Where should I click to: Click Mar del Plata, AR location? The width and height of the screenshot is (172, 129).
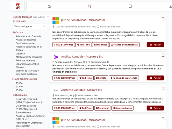point(64,96)
